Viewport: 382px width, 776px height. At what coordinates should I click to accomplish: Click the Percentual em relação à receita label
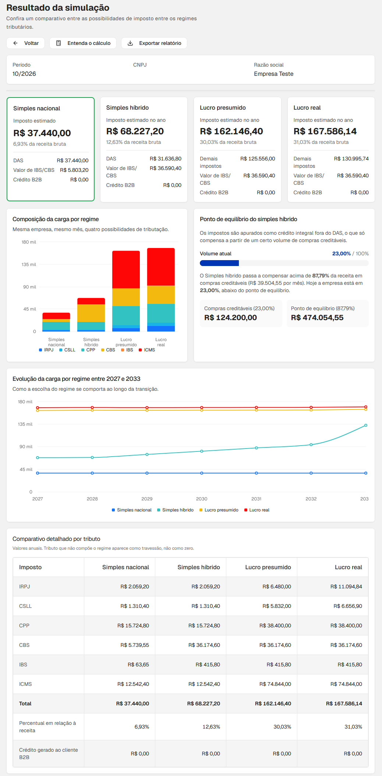47,727
